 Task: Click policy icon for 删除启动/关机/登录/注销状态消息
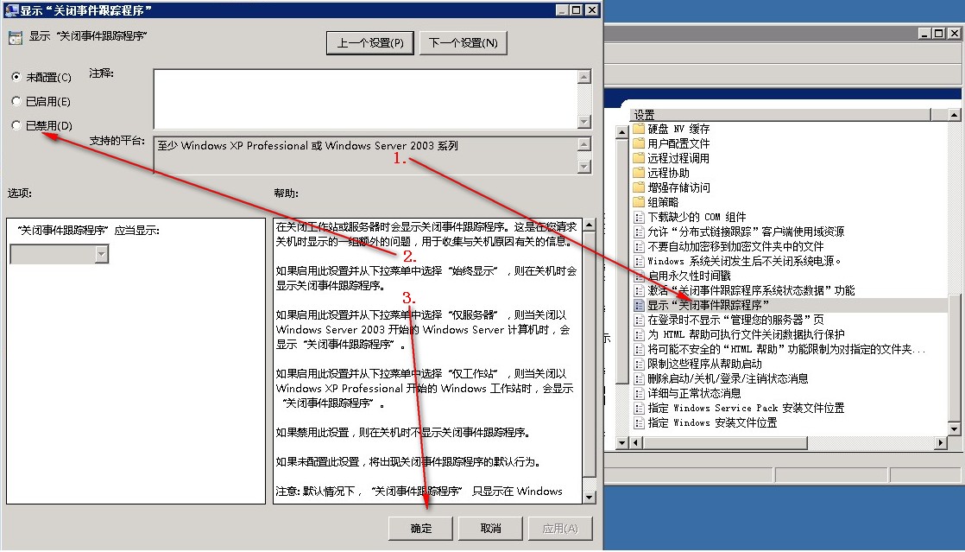pos(639,378)
